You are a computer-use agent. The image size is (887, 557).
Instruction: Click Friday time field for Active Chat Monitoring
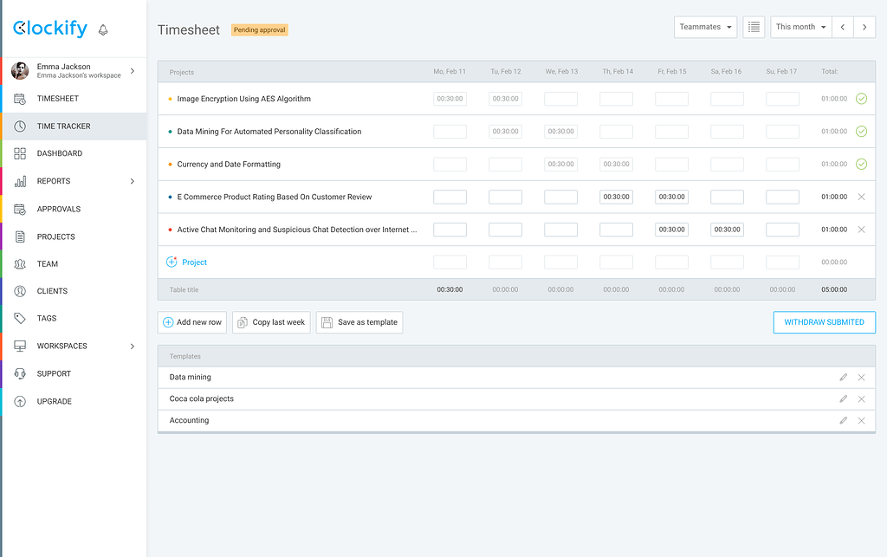click(671, 230)
